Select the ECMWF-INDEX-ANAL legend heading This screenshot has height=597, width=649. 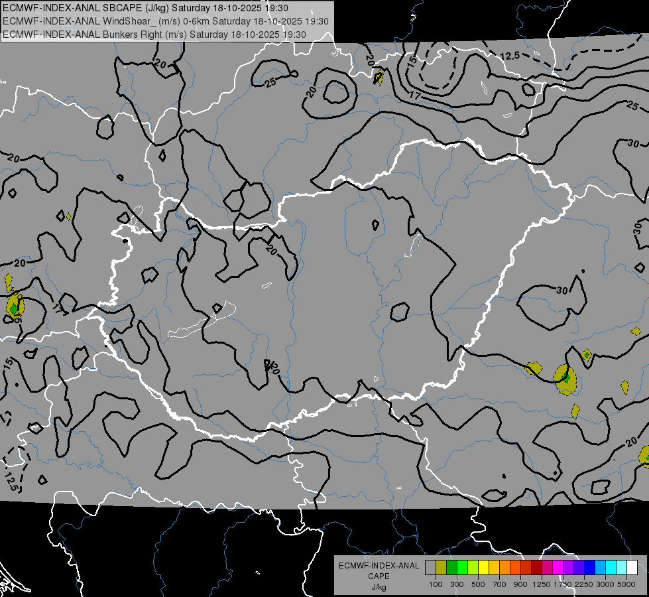coord(379,566)
